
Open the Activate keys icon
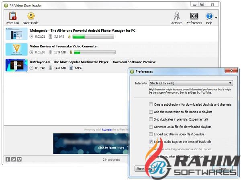177,16
